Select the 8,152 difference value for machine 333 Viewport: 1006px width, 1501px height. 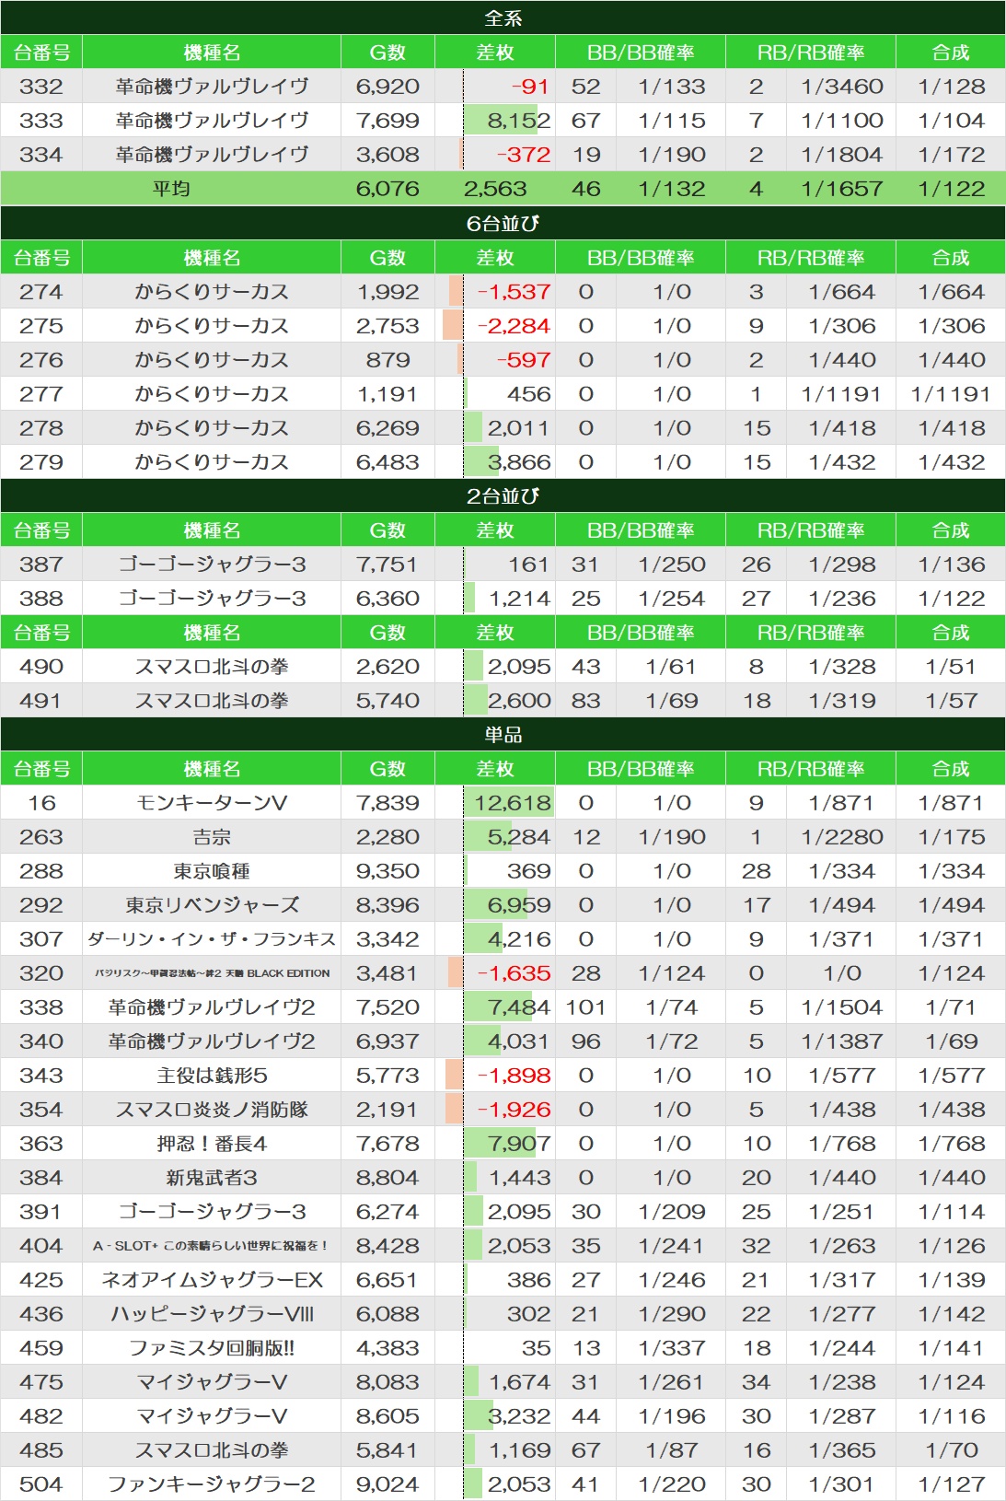pos(519,121)
